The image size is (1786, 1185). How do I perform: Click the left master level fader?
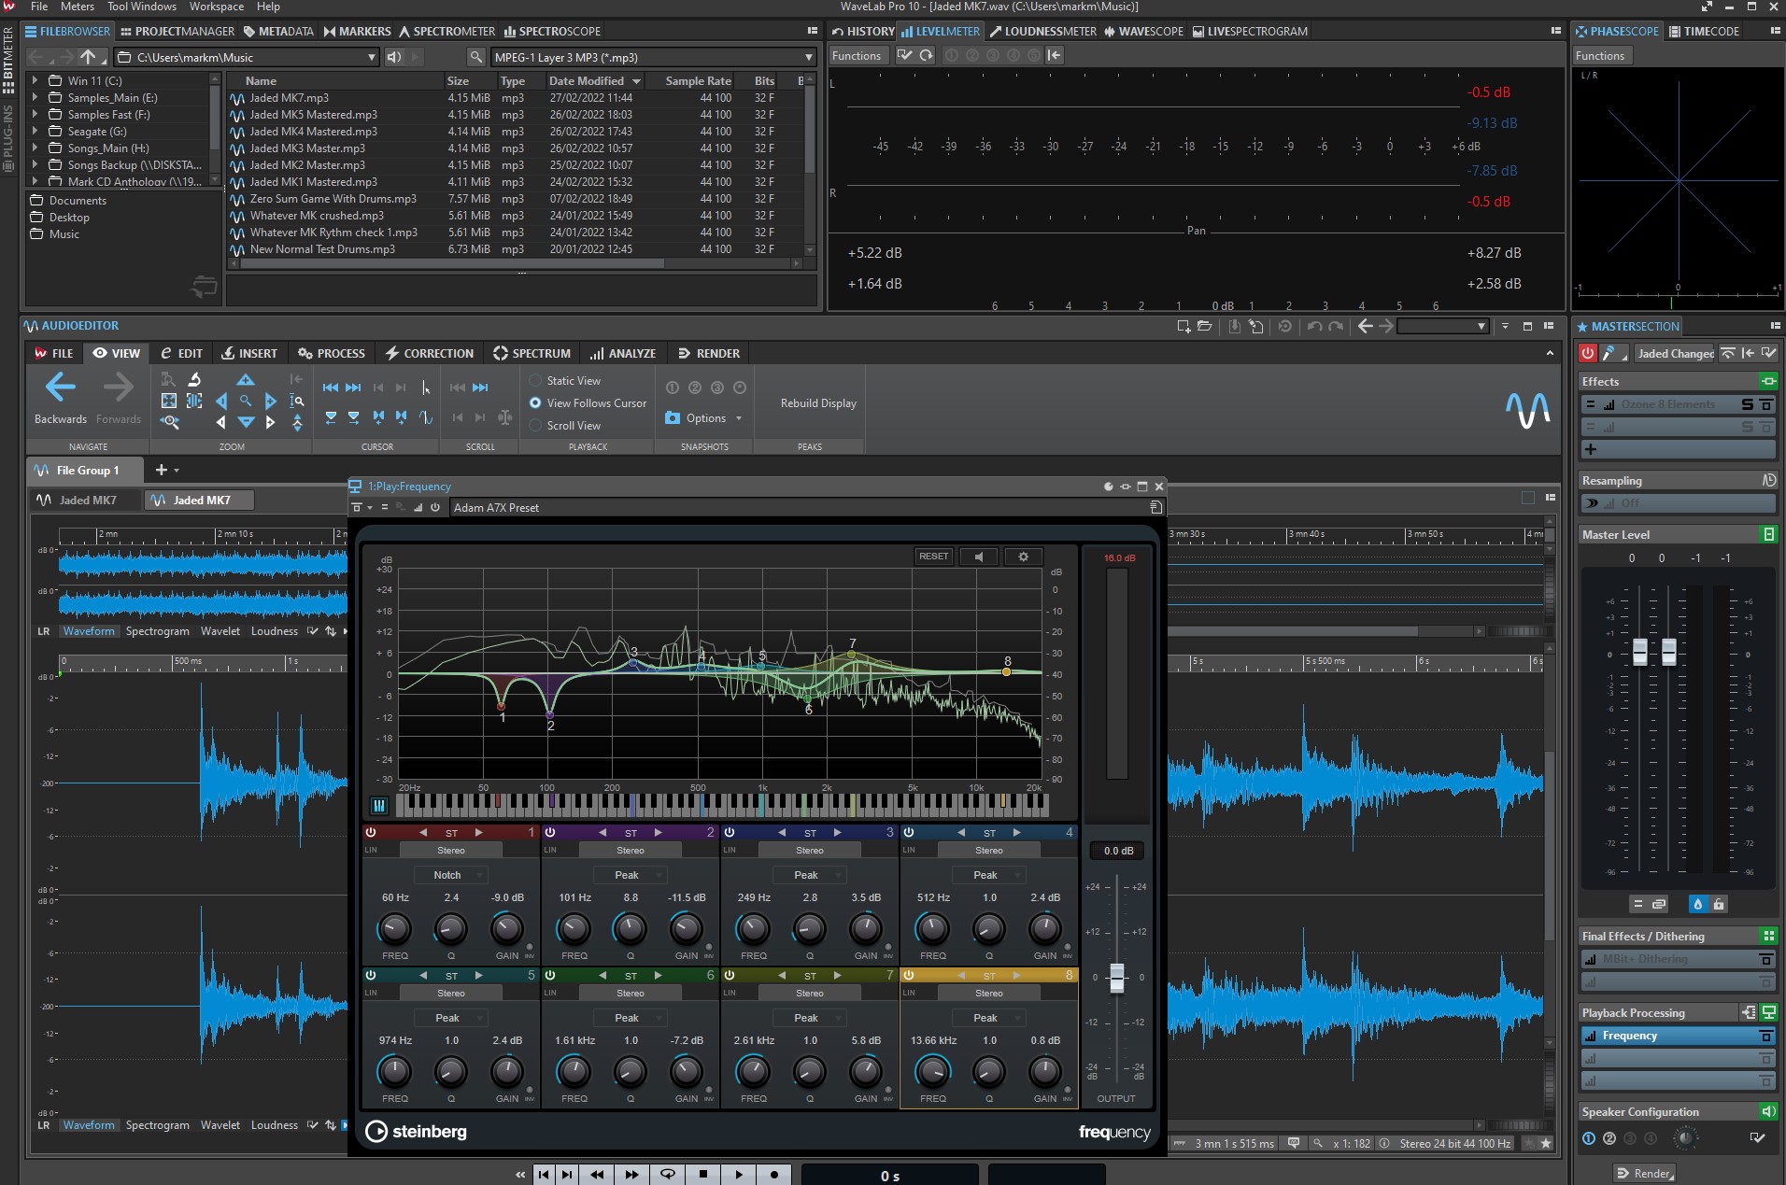tap(1639, 652)
